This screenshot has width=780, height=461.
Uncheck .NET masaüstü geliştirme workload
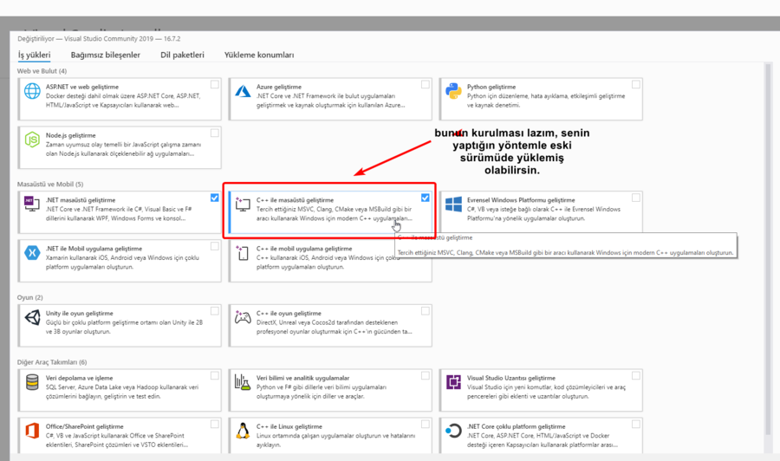214,198
